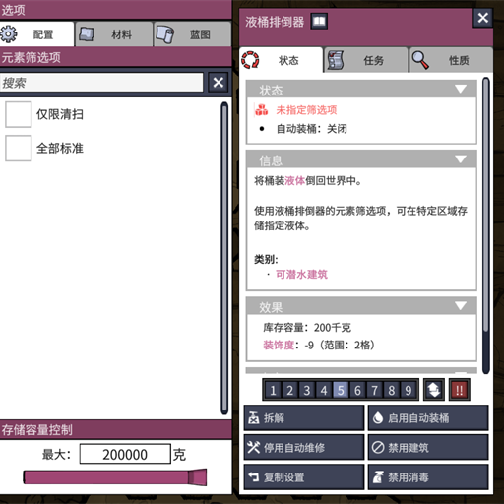Open the codex book icon beside 液桶排倒器
Viewport: 504px width, 504px height.
click(319, 22)
